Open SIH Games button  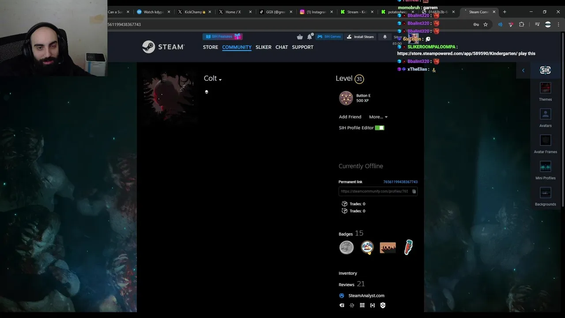point(329,37)
